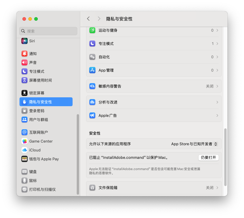Open Siri settings via its sidebar icon

pyautogui.click(x=24, y=41)
